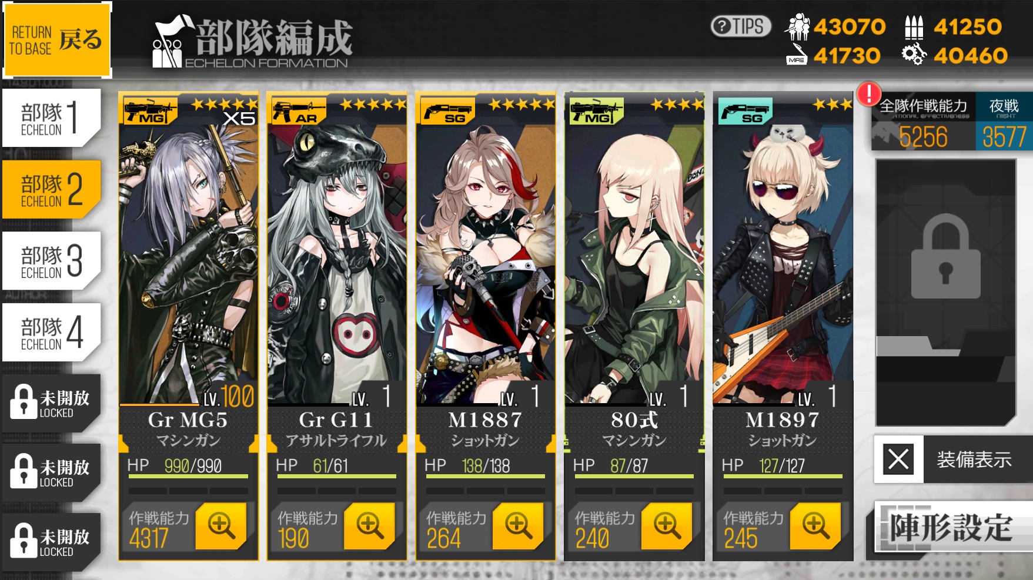Image resolution: width=1033 pixels, height=580 pixels.
Task: Click the first 未開放 Locked echelon slot
Action: coord(51,403)
